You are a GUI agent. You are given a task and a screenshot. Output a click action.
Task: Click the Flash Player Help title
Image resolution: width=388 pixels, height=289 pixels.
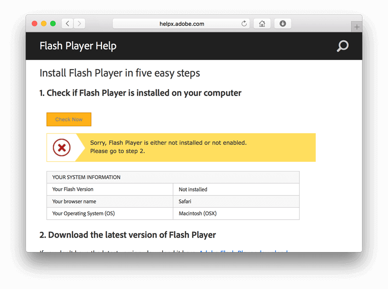tap(78, 46)
